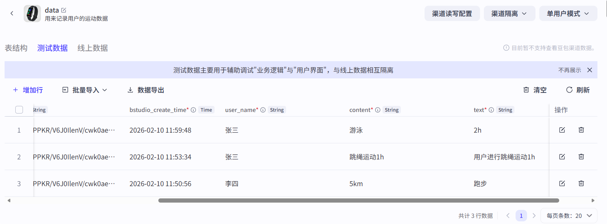Click the 游泳 content cell
Image resolution: width=607 pixels, height=224 pixels.
coord(356,130)
